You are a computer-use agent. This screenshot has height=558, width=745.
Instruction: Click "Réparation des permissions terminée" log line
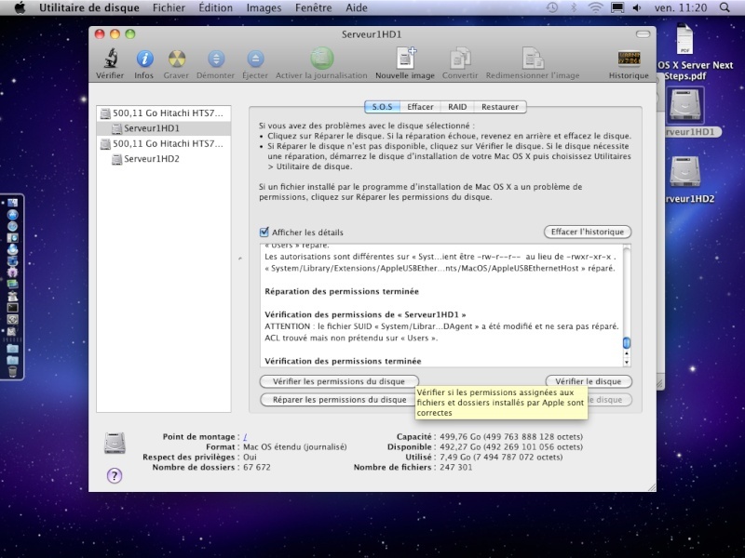[x=342, y=291]
